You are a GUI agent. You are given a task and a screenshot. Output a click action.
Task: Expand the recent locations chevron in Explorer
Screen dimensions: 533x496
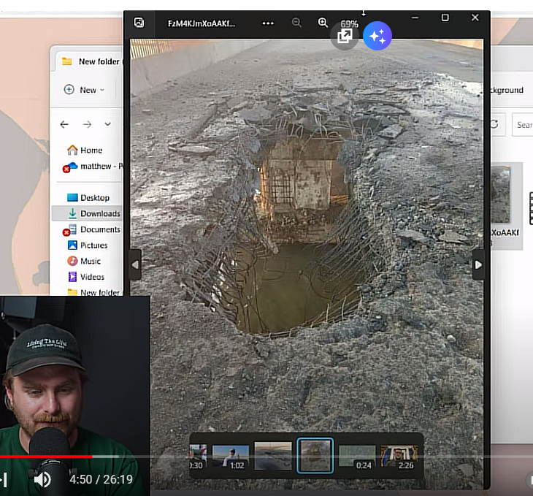click(108, 124)
